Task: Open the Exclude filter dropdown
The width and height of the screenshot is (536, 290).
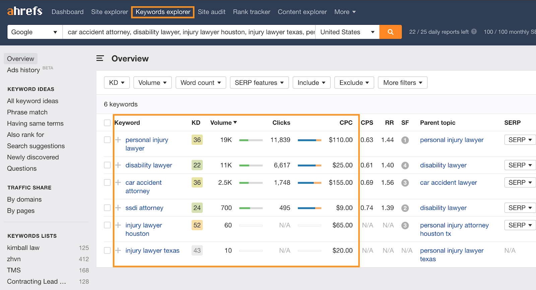Action: (354, 82)
